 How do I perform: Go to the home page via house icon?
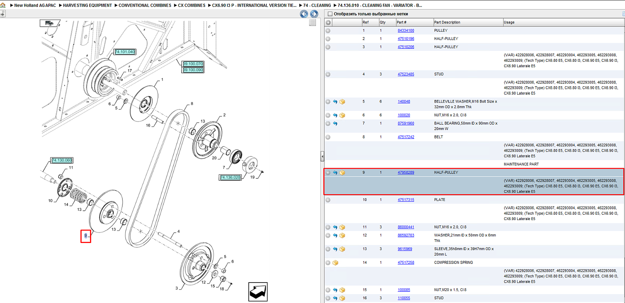(x=3, y=5)
